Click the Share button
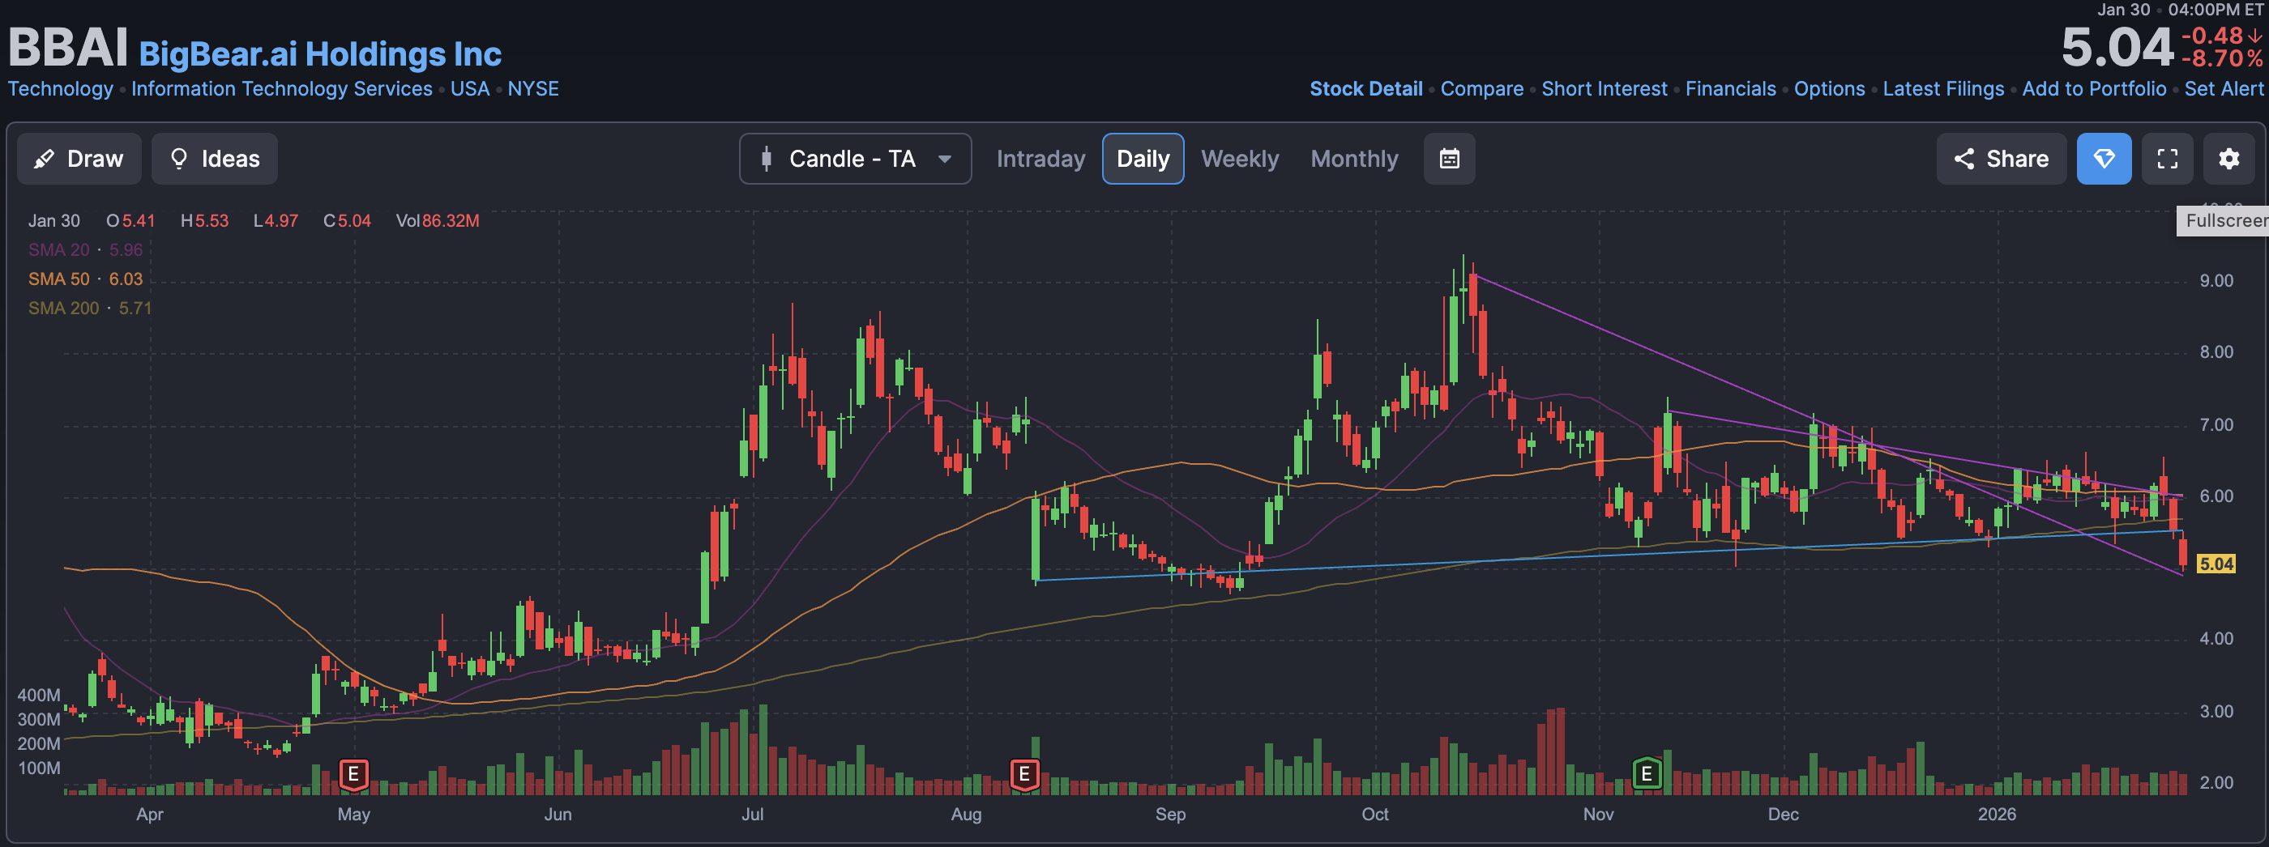The width and height of the screenshot is (2269, 847). [x=2000, y=159]
